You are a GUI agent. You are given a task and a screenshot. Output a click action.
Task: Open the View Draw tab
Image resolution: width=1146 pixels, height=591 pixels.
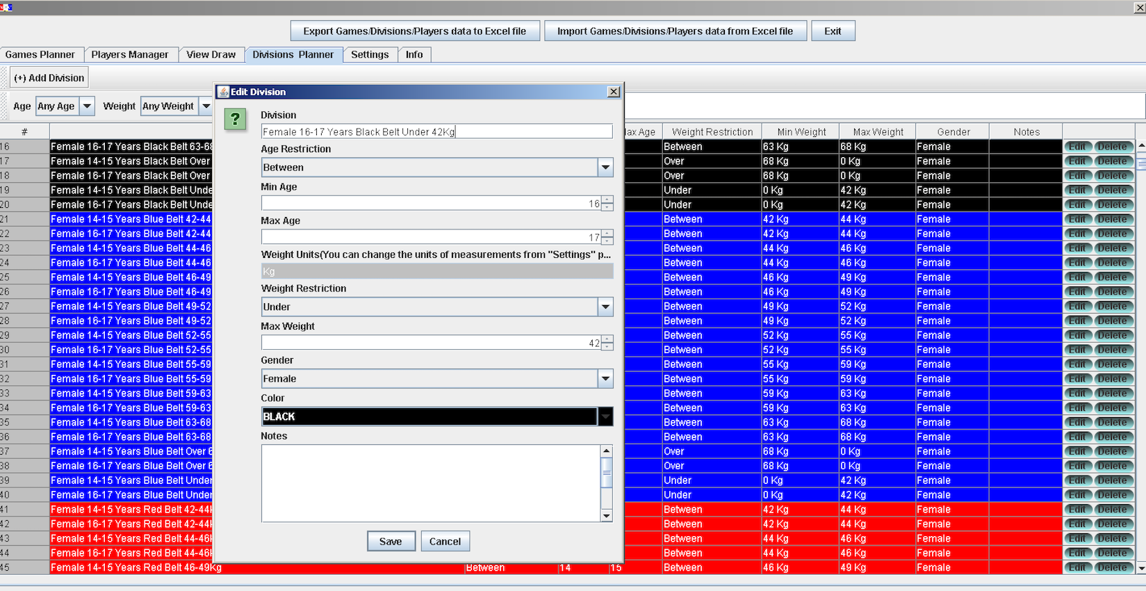(211, 55)
